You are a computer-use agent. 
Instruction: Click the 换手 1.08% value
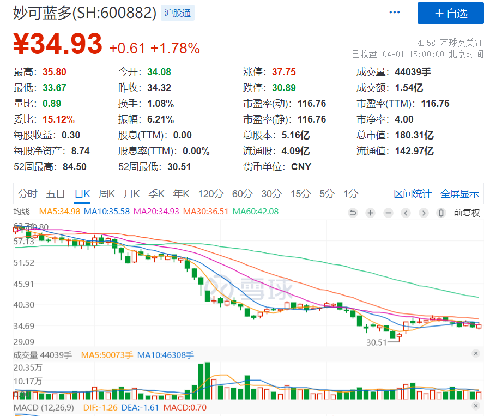pyautogui.click(x=160, y=104)
